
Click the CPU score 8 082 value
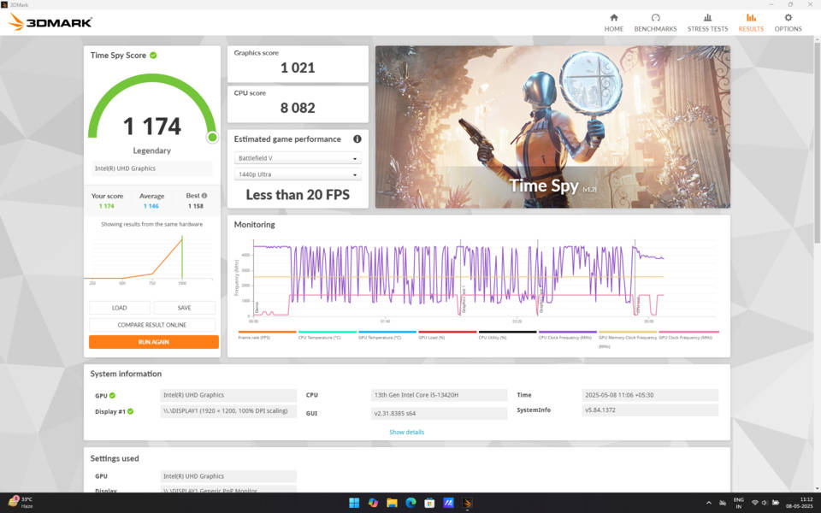(298, 109)
